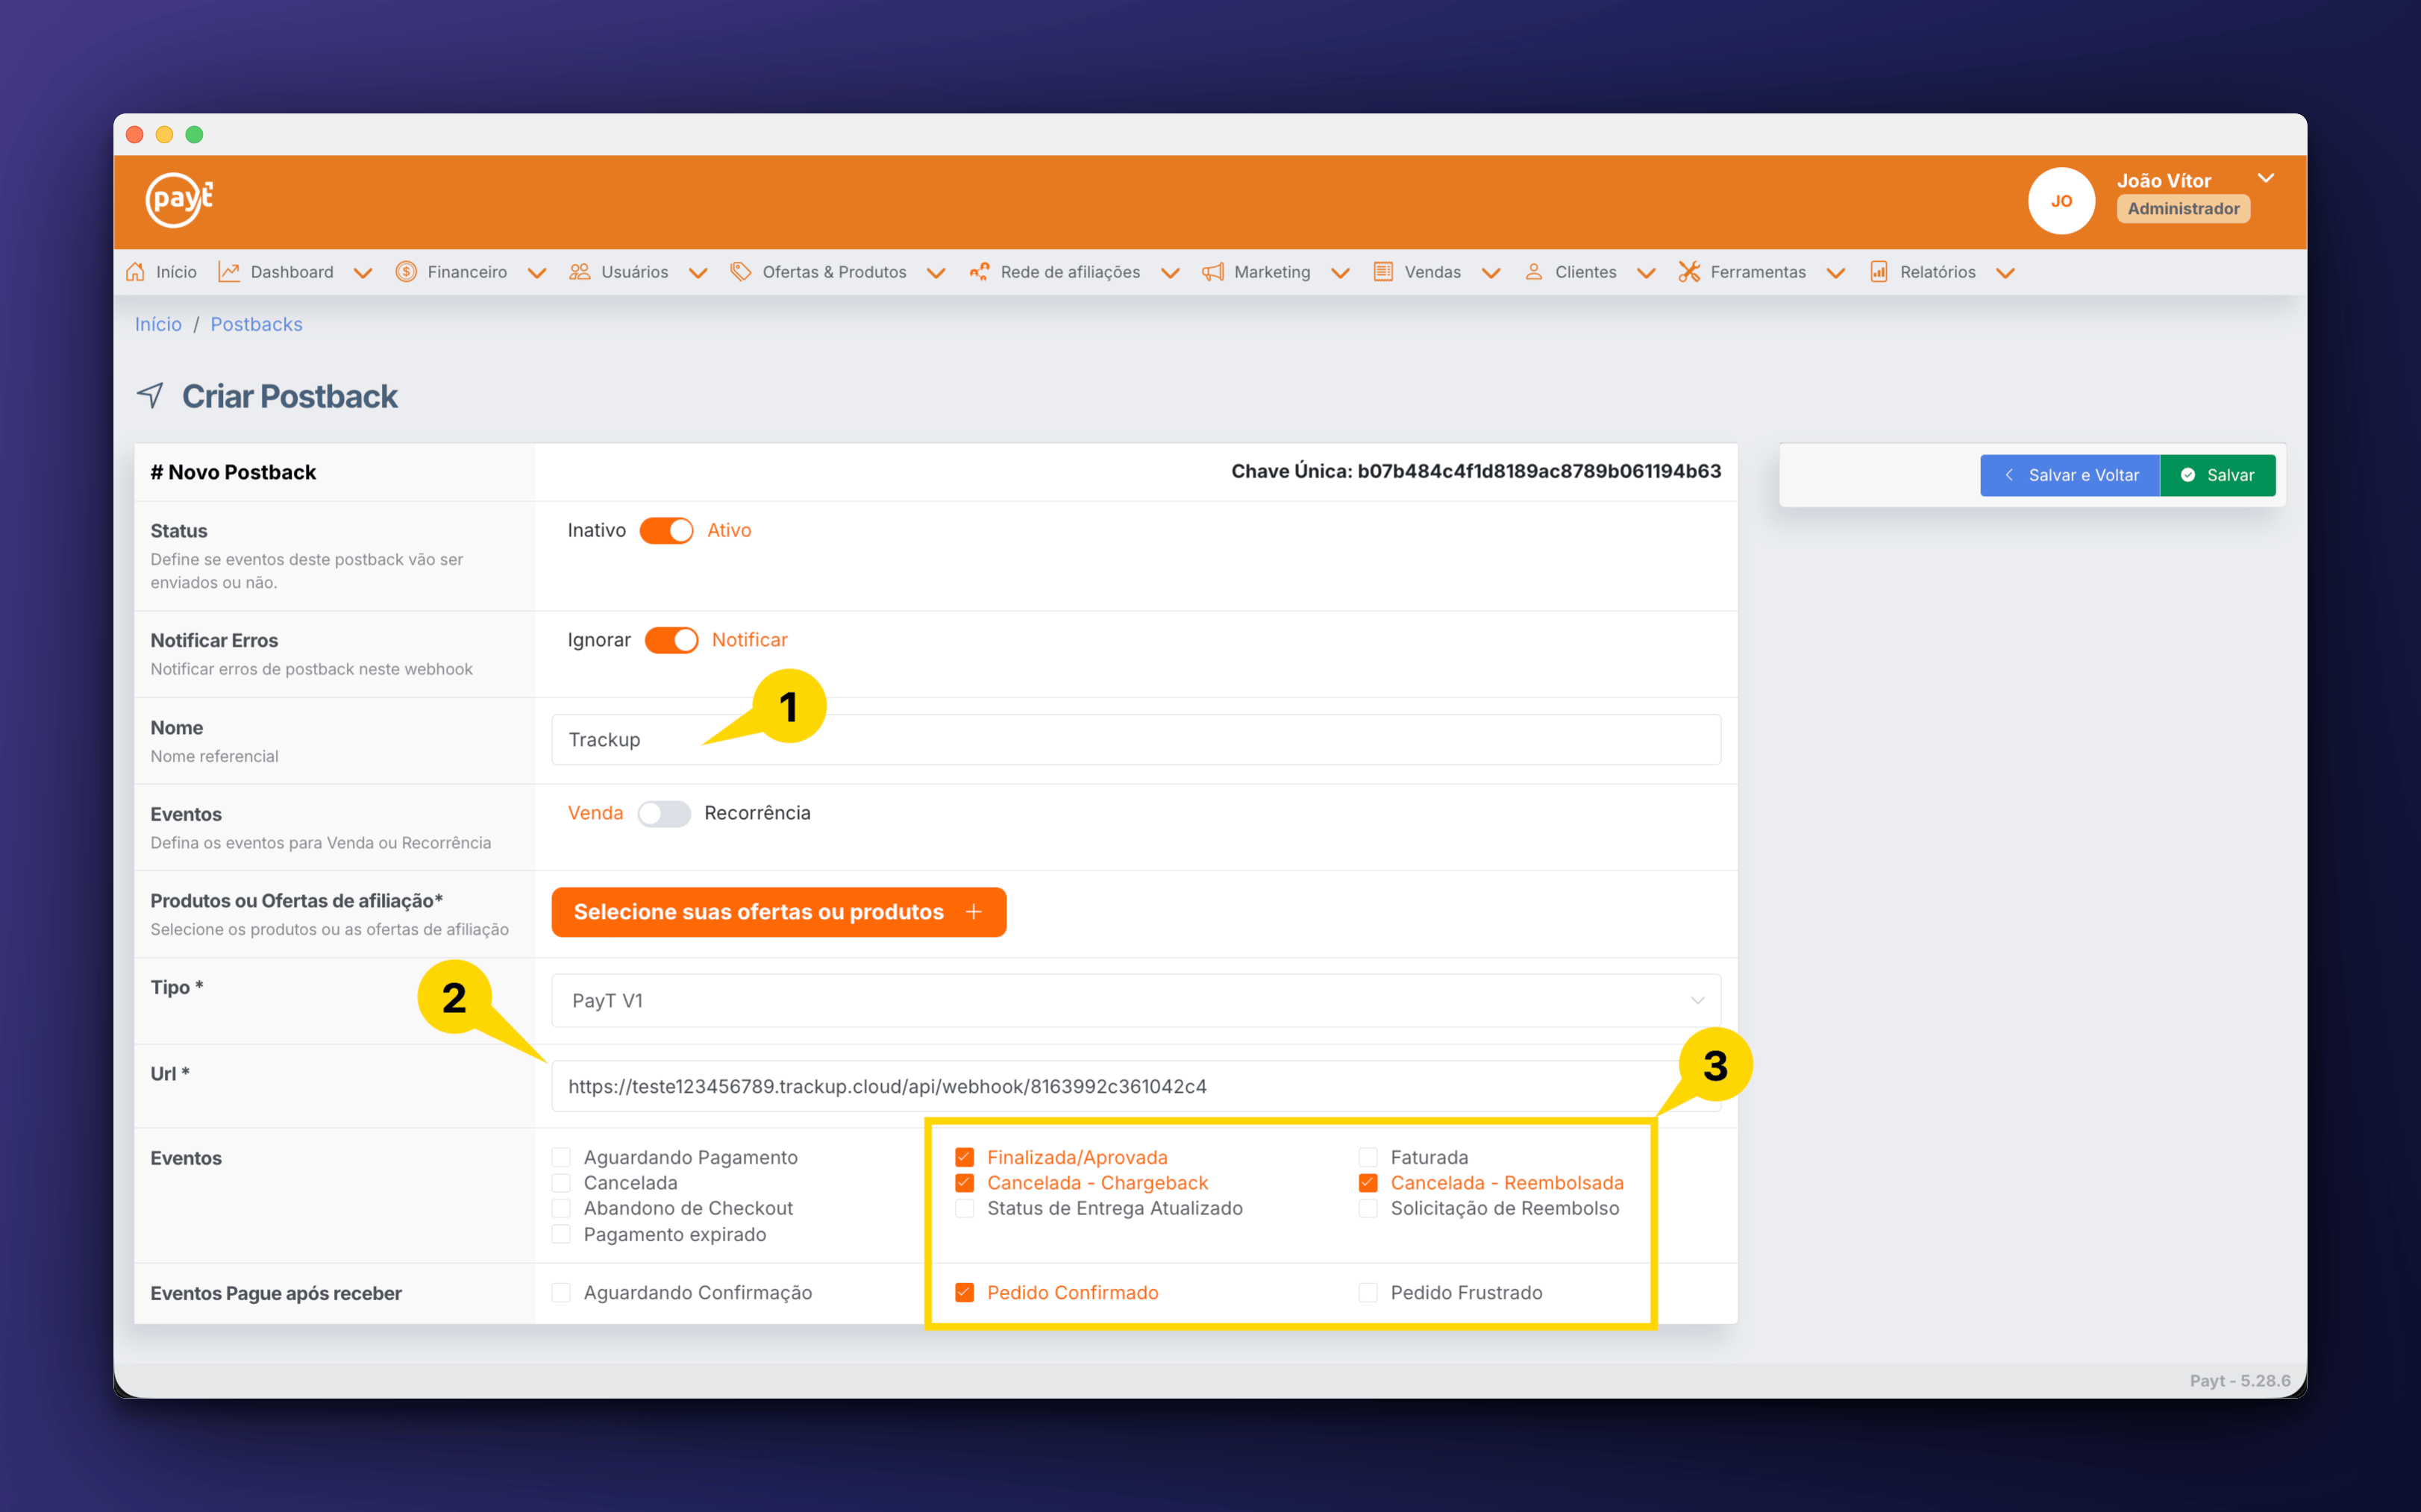Click the Clientes person icon
This screenshot has height=1512, width=2421.
(1533, 272)
